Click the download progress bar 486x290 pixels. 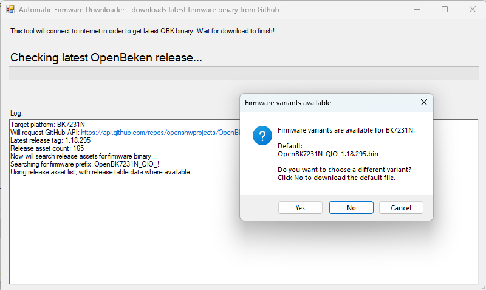(x=244, y=73)
